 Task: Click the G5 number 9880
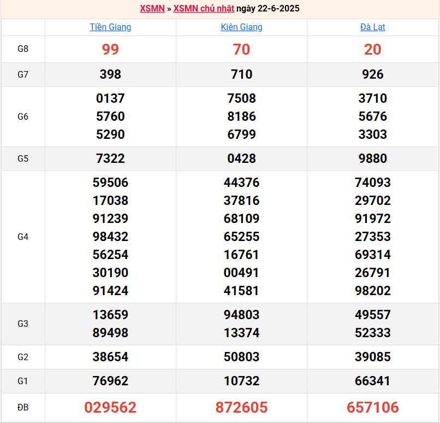click(373, 158)
